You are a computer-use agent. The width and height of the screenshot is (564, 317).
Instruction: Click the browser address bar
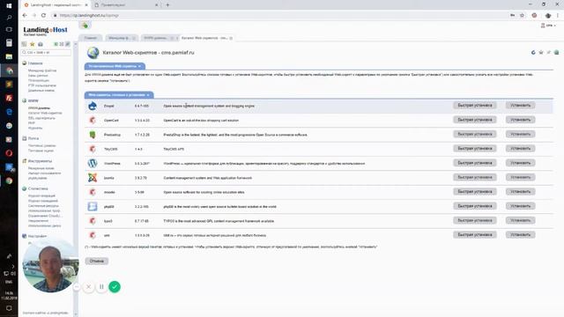point(280,16)
